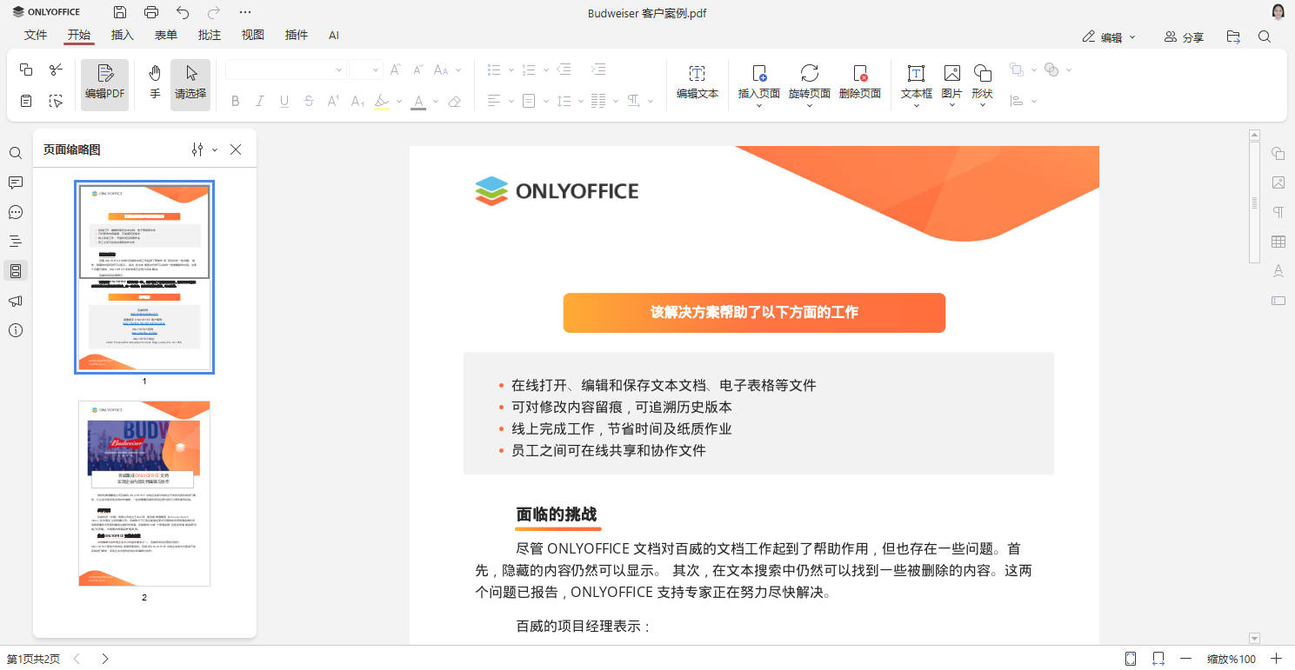Click 旋转页面 rotate page icon

tap(810, 73)
